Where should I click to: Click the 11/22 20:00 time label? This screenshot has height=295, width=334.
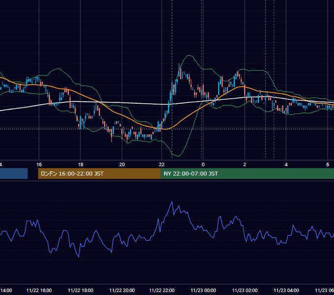pyautogui.click(x=122, y=290)
